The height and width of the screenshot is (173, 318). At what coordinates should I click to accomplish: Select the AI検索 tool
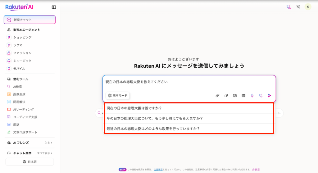pyautogui.click(x=18, y=87)
